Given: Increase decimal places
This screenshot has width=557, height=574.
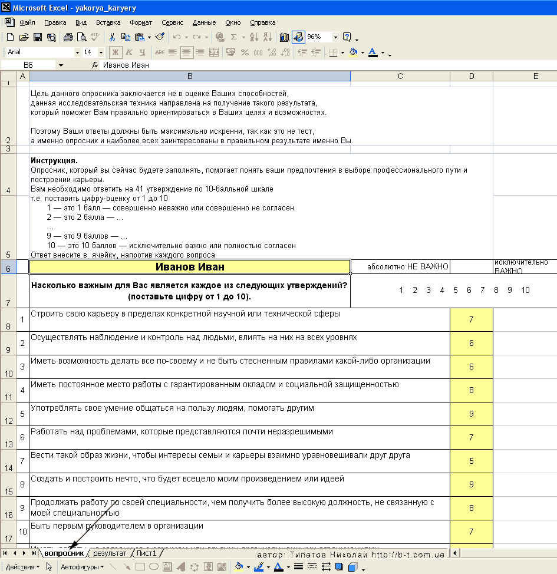Looking at the screenshot, I should (272, 52).
